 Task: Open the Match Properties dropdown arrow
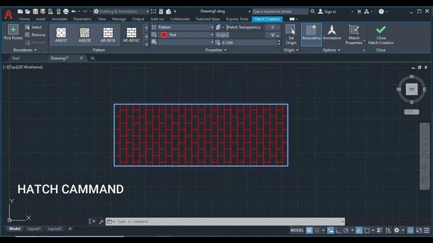364,41
